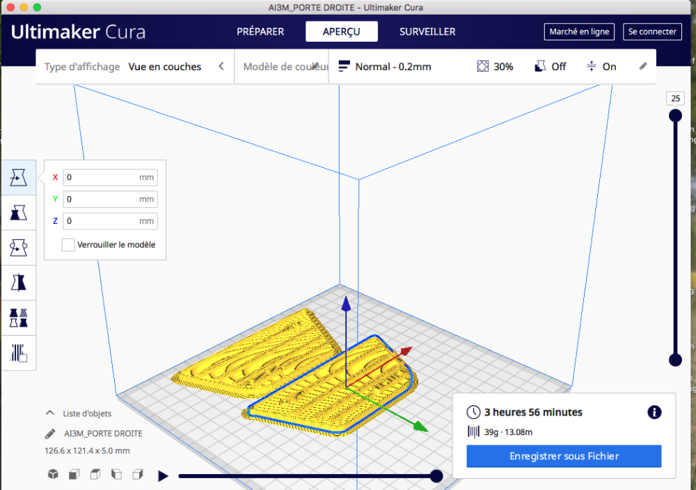Click the filament spool icon beside 39g
696x490 pixels.
point(473,432)
